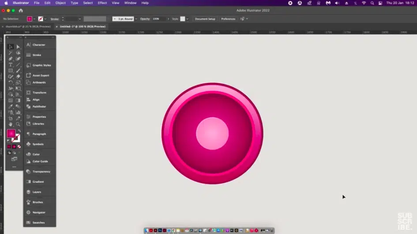Switch paint mode to Gradient

point(14,147)
